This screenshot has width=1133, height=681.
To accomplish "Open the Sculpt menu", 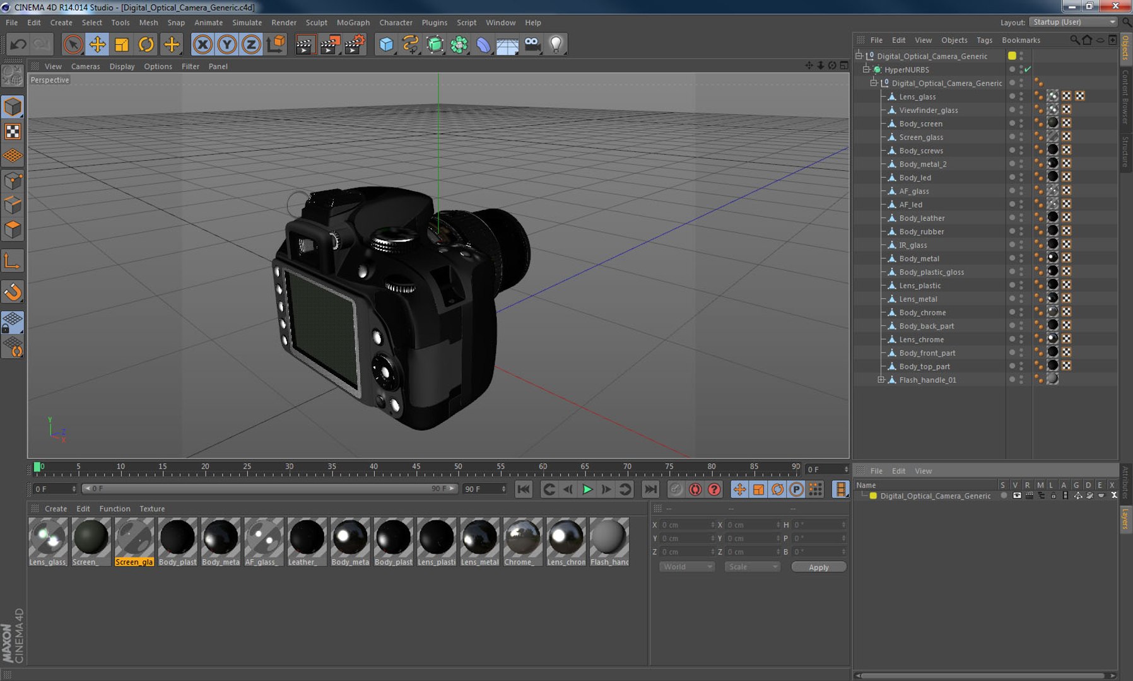I will click(x=316, y=22).
